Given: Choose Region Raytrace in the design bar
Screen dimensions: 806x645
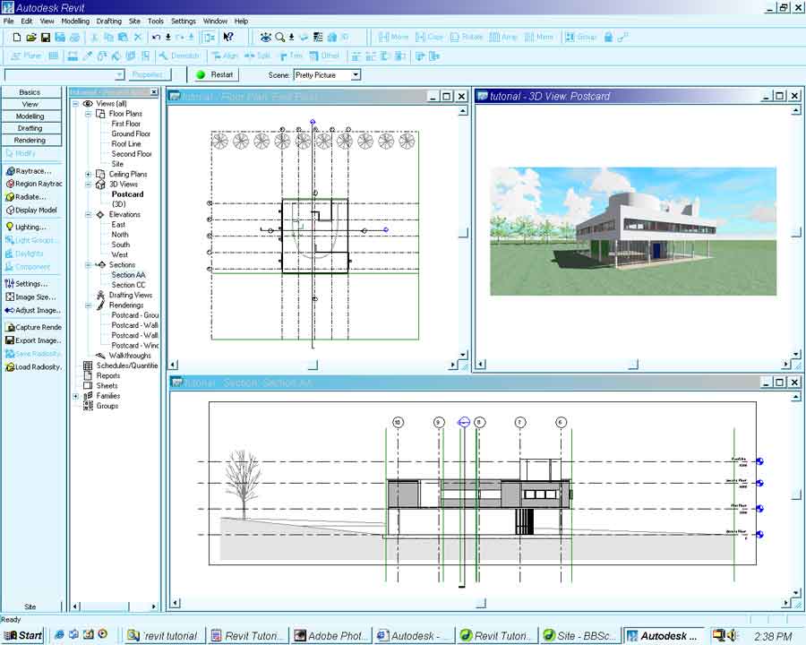Looking at the screenshot, I should click(x=34, y=184).
